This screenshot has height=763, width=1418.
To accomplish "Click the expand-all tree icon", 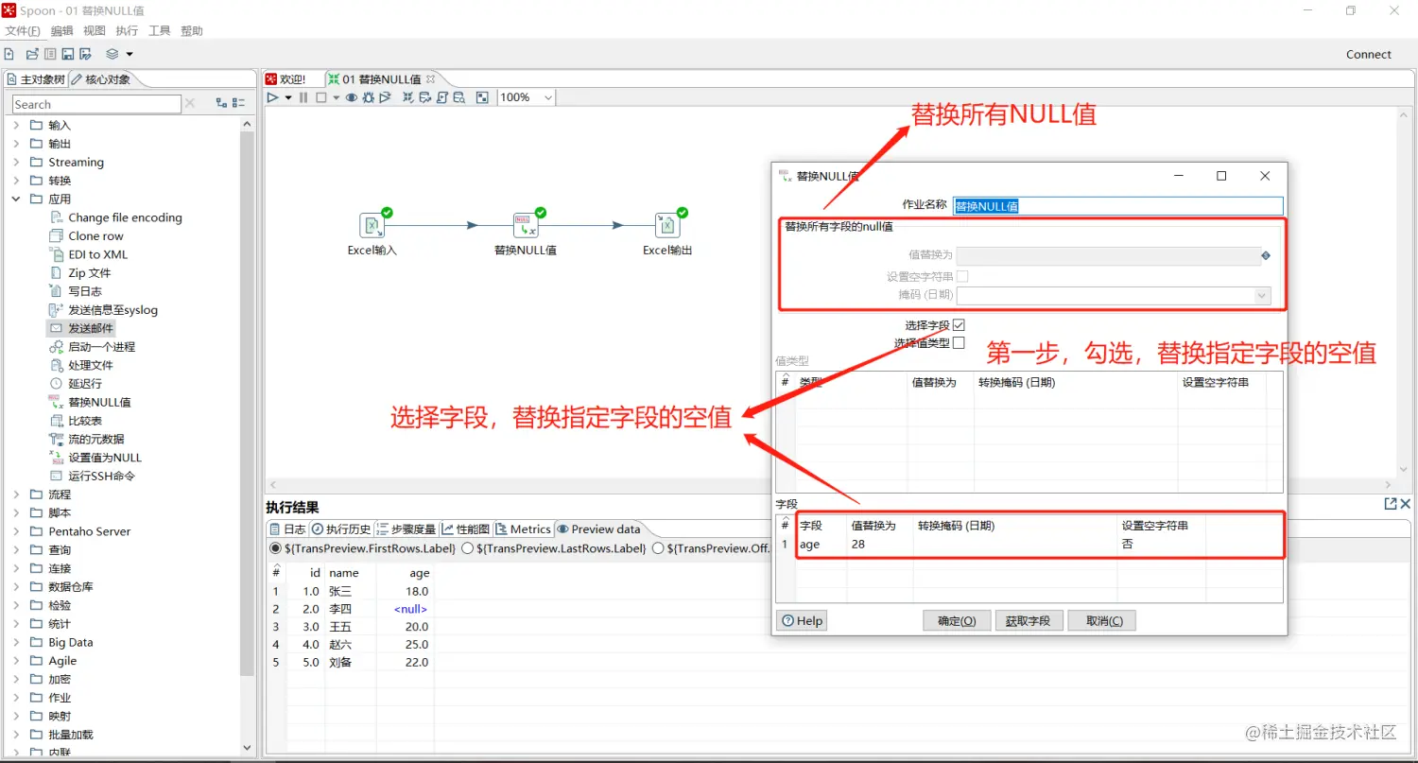I will pyautogui.click(x=221, y=103).
